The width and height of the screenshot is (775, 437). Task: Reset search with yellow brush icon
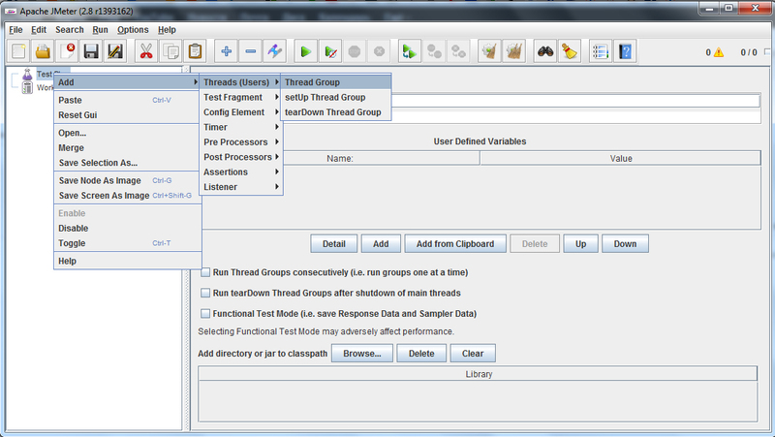(x=570, y=51)
